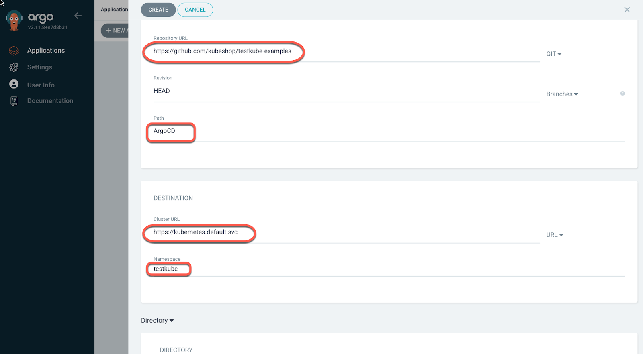Click the DIRECTORY section heading
The width and height of the screenshot is (643, 354).
tap(176, 350)
